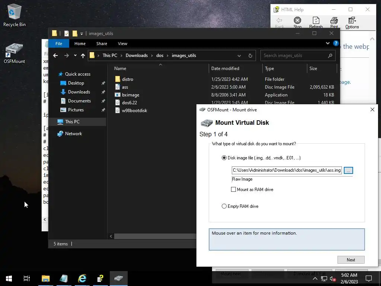Expand This PC breadcrumb chevron
This screenshot has height=286, width=381.
pyautogui.click(x=121, y=56)
